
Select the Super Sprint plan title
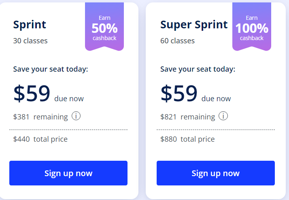(194, 25)
